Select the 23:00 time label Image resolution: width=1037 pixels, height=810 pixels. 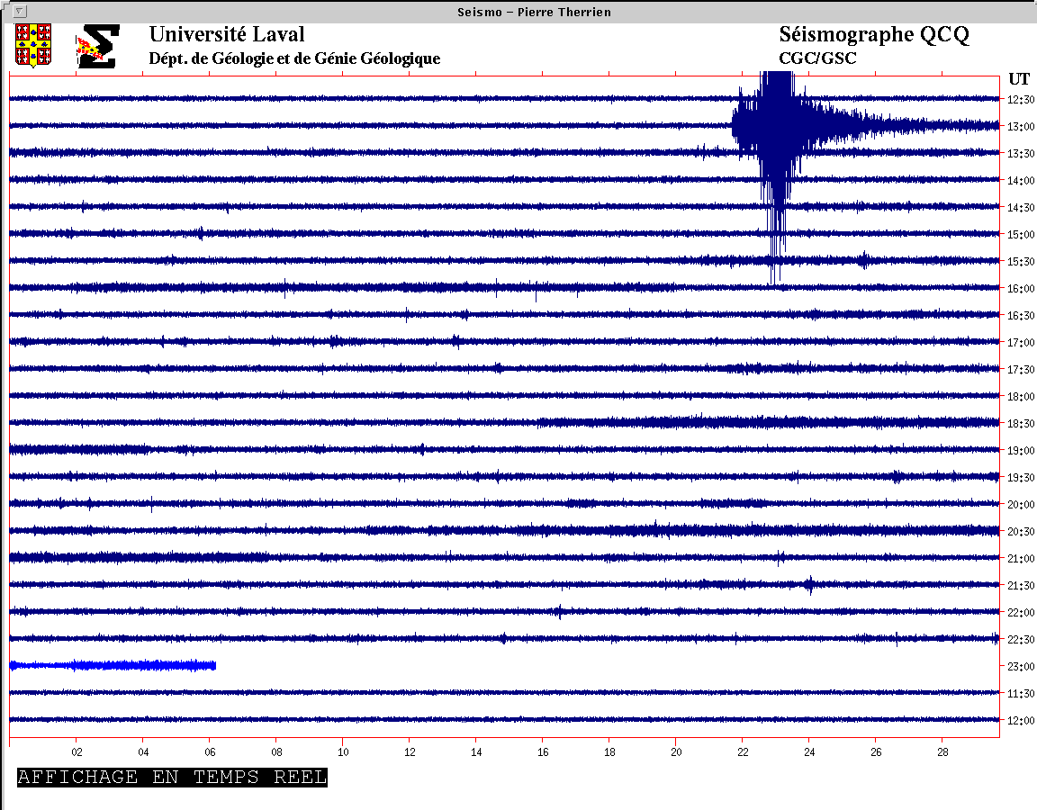(1020, 667)
